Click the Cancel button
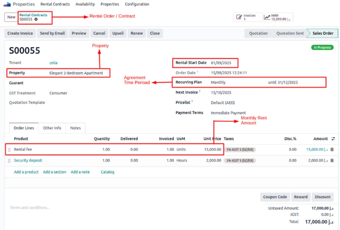The image size is (340, 230). pyautogui.click(x=99, y=33)
